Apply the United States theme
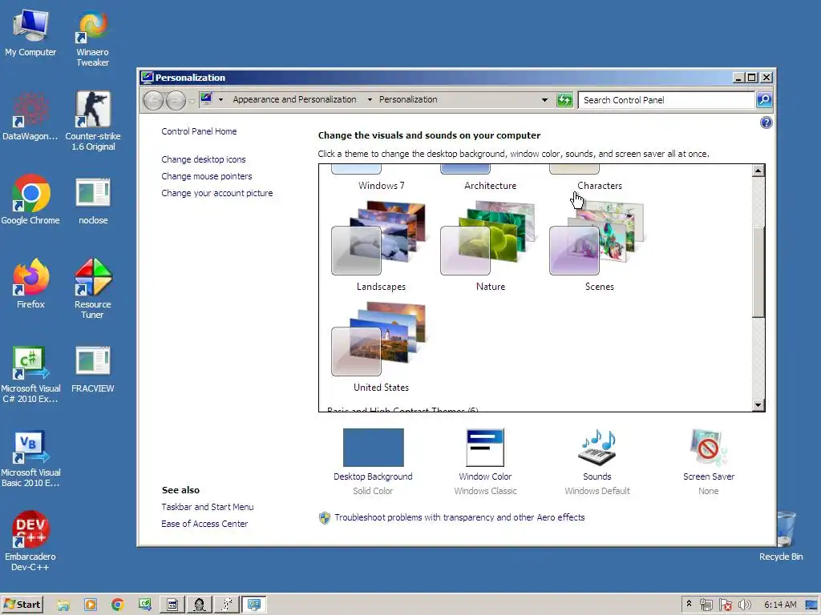This screenshot has width=821, height=615. pos(380,348)
